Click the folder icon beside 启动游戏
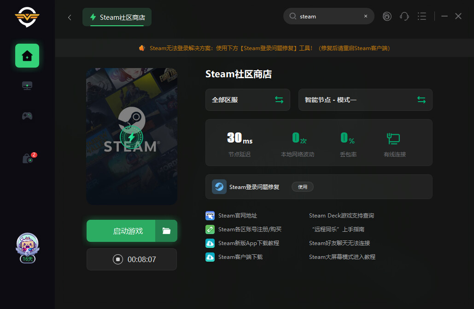The image size is (474, 309). click(x=166, y=231)
